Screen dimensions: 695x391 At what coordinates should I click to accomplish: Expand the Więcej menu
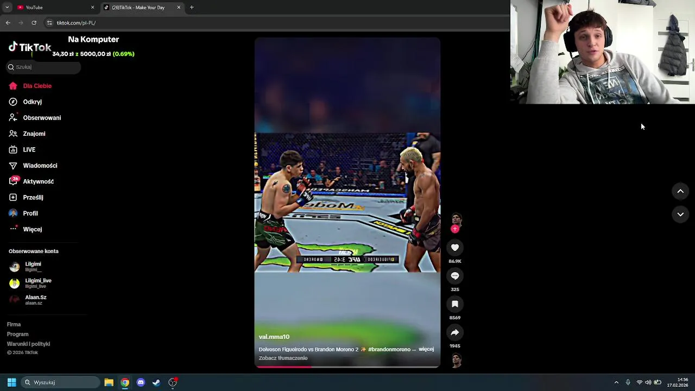tap(26, 229)
